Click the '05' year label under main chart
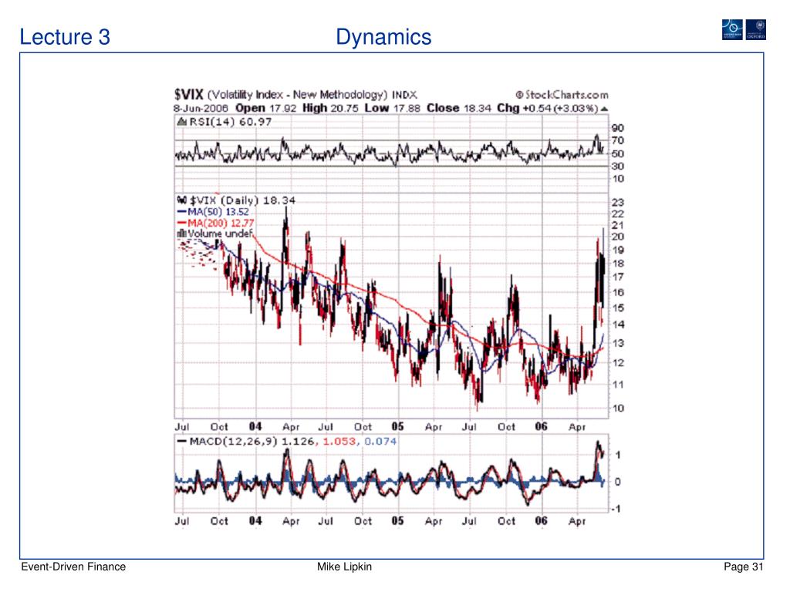790x592 pixels. [397, 426]
